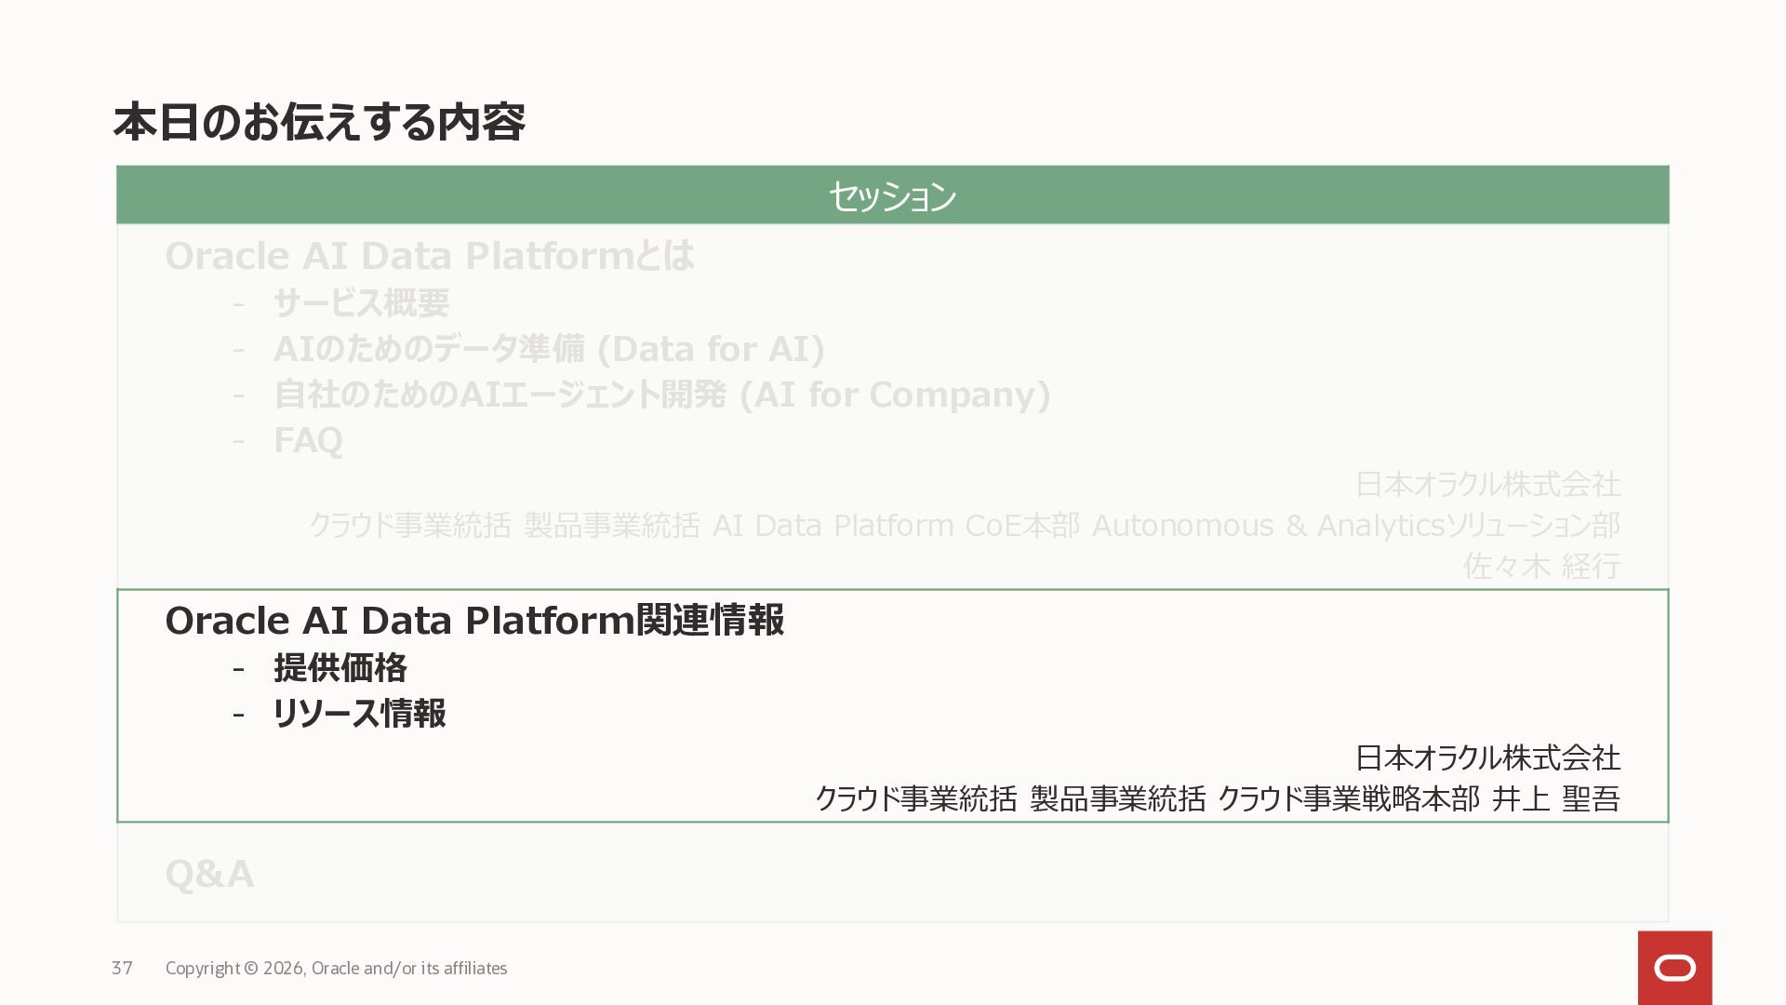Select the Oracle AI Data Platformとは heading
The height and width of the screenshot is (1005, 1786).
coord(429,256)
